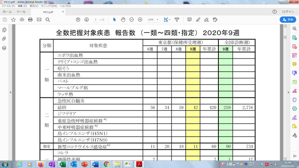Zoom in using the plus icon
Screen dimensions: 299x168
coord(140,19)
